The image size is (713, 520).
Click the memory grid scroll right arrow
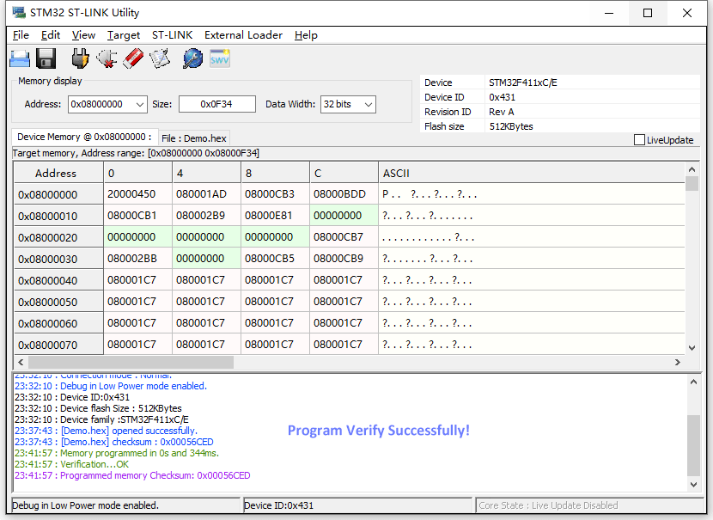click(x=678, y=362)
